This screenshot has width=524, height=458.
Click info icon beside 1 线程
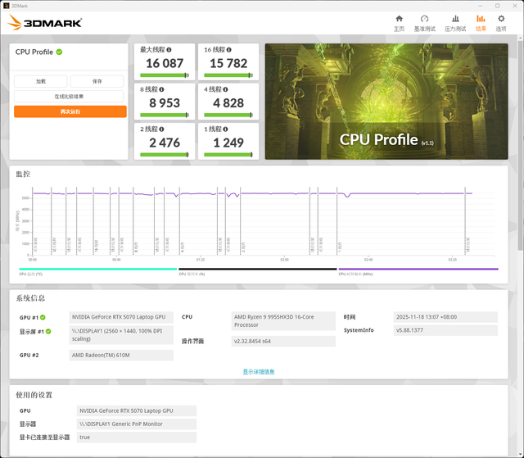click(x=226, y=129)
